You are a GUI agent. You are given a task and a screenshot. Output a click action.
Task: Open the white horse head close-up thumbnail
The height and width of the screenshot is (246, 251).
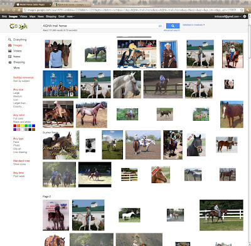click(127, 84)
